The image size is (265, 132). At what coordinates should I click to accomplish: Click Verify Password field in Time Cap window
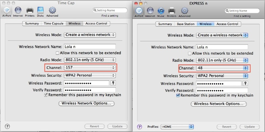tap(90, 90)
